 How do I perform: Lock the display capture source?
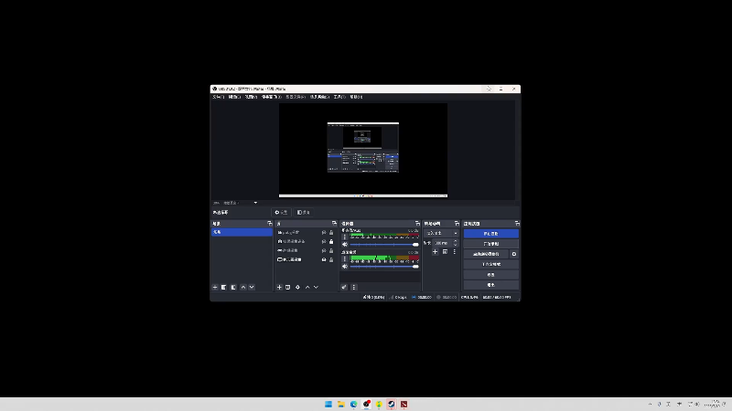331,259
